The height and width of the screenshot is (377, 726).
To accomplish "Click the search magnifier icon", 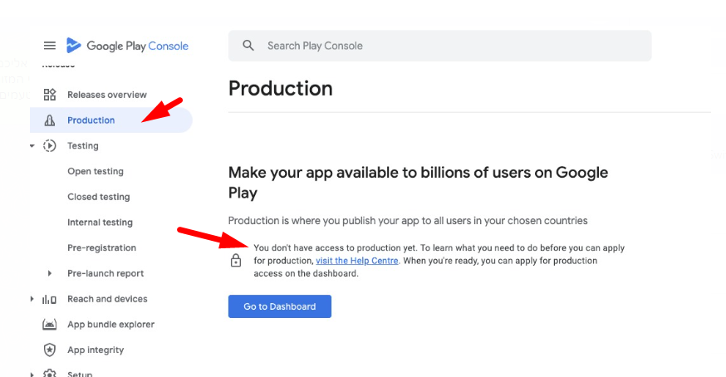I will [x=248, y=46].
